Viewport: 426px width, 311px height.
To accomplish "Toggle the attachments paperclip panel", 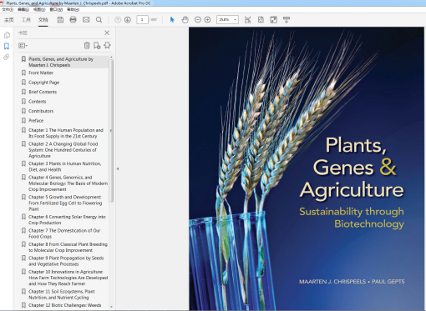I will [7, 57].
